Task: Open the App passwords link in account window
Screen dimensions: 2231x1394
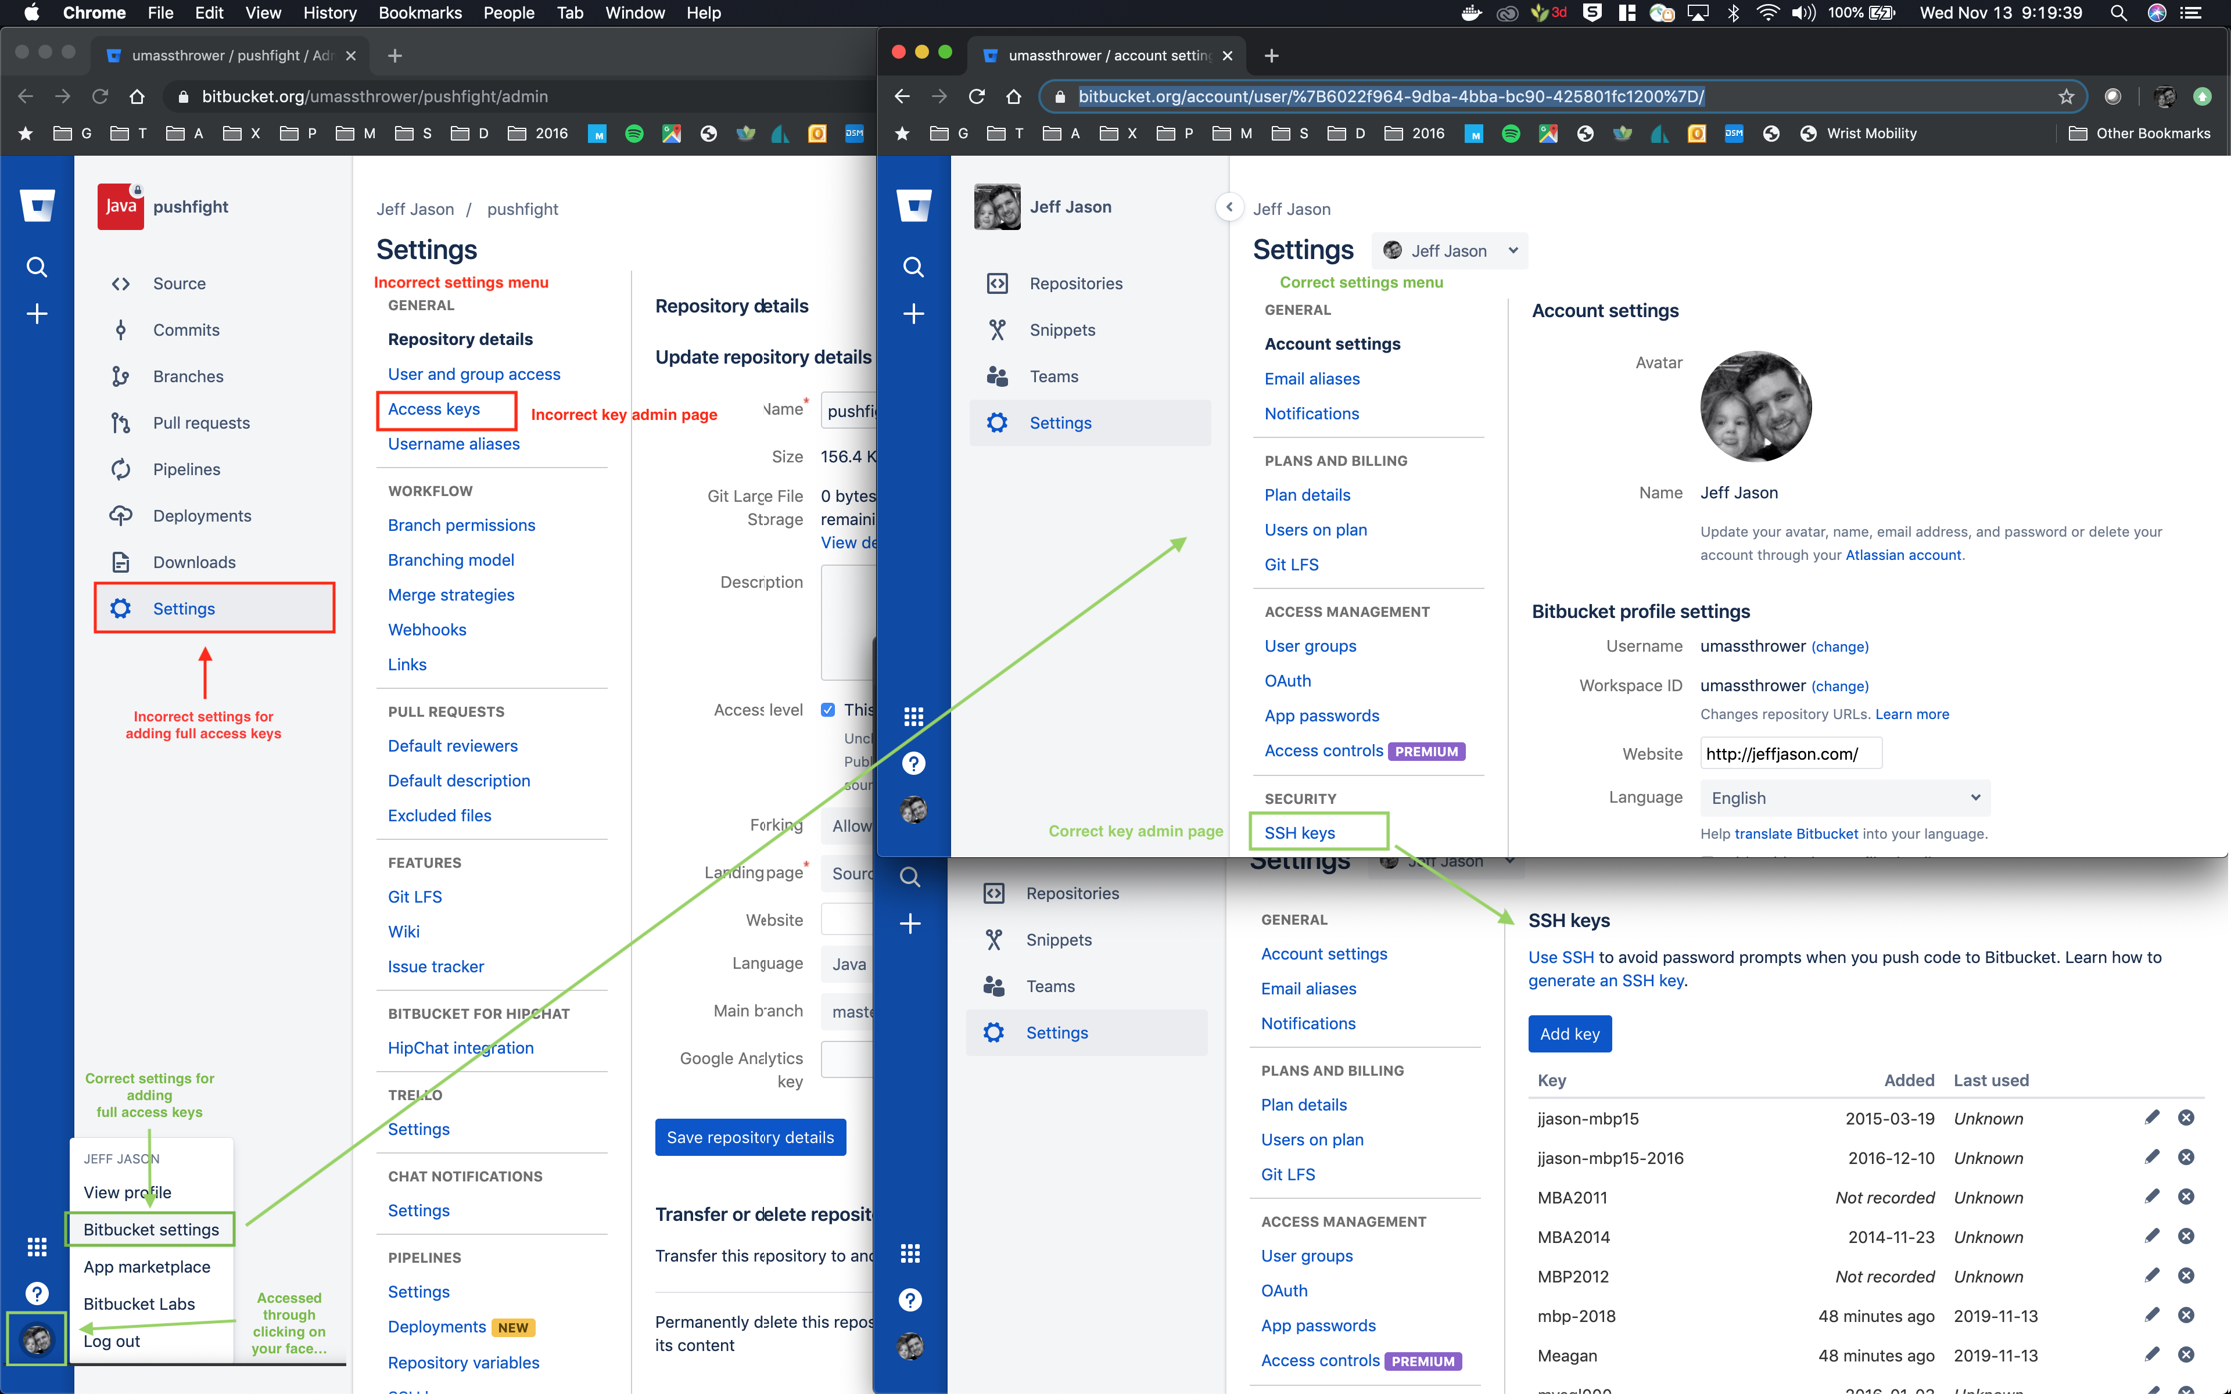Action: tap(1321, 716)
